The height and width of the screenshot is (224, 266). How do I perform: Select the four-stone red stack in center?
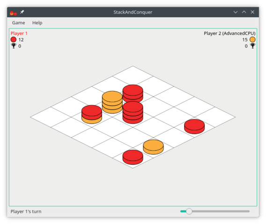pyautogui.click(x=133, y=112)
